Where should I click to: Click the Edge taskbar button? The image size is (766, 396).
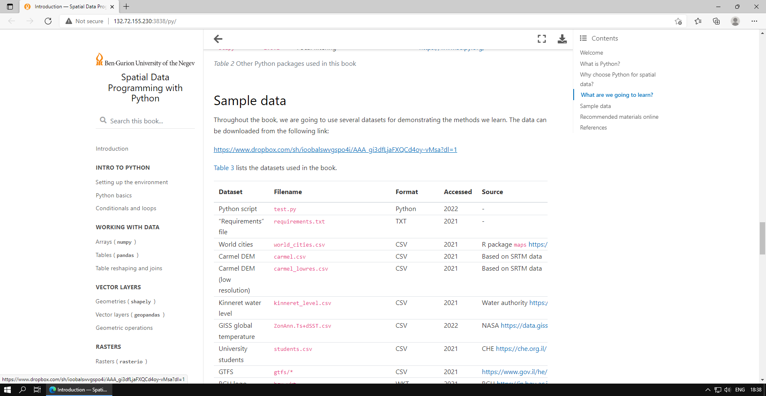79,390
